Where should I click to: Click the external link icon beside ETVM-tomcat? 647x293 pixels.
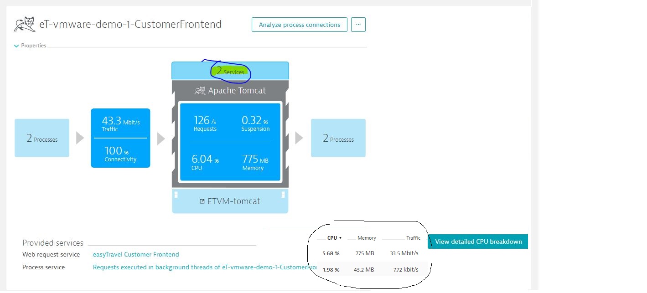pos(202,201)
